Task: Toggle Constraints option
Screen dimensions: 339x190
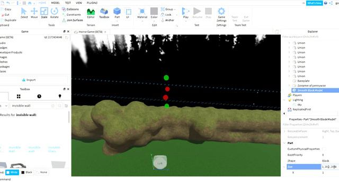Action: (x=72, y=15)
